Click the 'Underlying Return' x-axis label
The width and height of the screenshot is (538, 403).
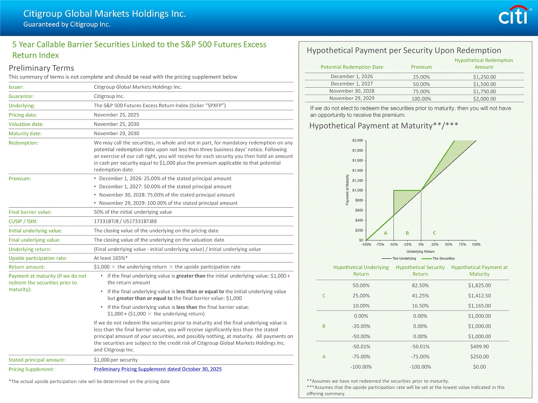click(420, 251)
